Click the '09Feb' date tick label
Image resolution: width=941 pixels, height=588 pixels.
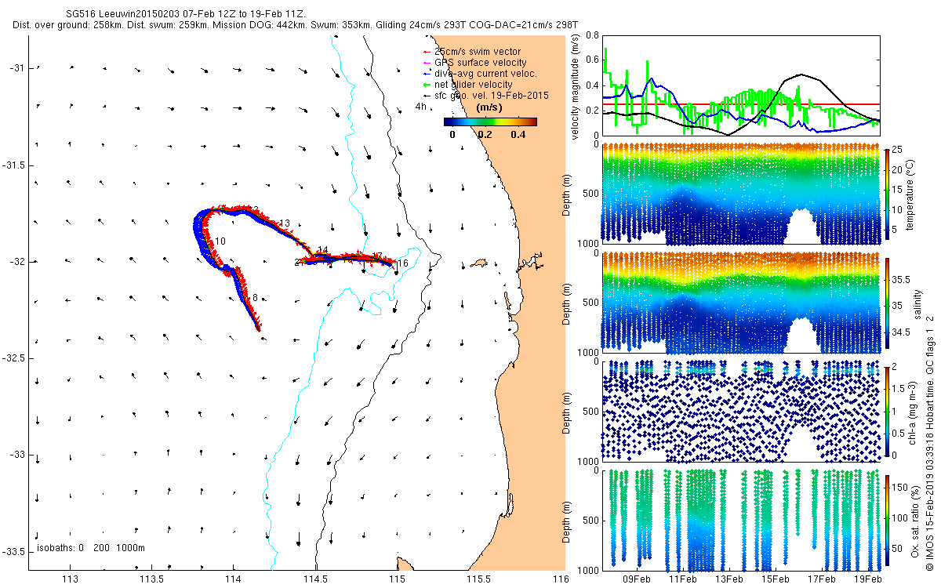[636, 579]
